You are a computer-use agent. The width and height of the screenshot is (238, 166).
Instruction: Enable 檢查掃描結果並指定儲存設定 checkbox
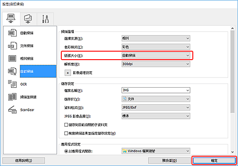coord(66,134)
